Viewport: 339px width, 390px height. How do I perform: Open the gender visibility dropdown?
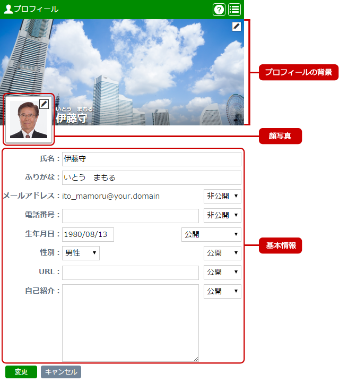click(222, 253)
